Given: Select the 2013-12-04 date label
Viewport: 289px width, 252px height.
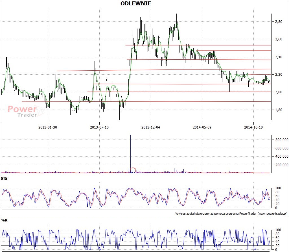Looking at the screenshot, I should coord(151,127).
